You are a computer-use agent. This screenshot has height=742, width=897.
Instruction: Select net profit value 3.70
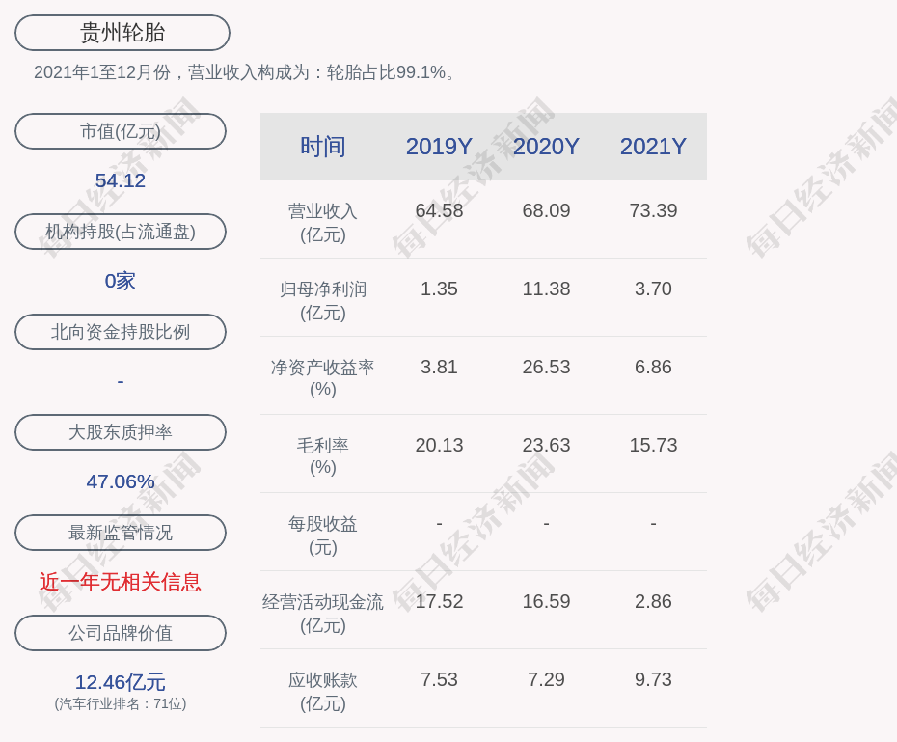click(x=653, y=289)
